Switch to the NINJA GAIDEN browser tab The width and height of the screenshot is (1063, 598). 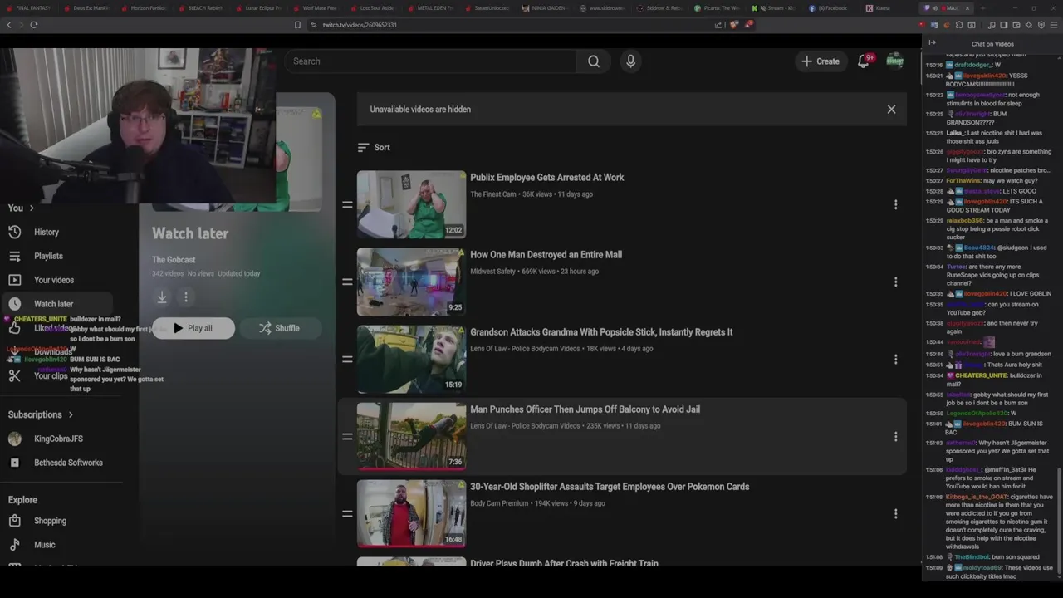pyautogui.click(x=546, y=8)
